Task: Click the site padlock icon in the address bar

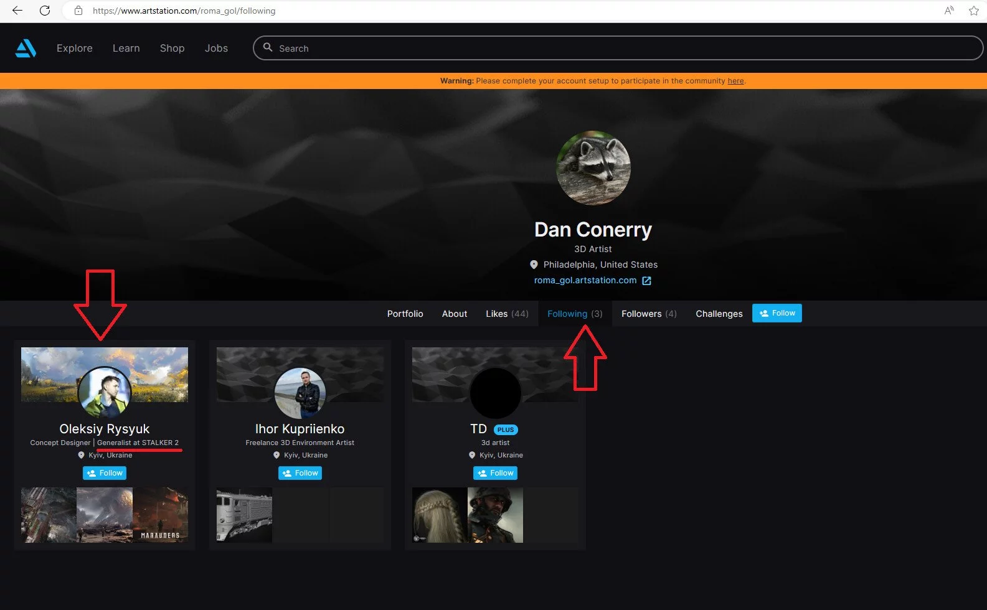Action: [x=78, y=11]
